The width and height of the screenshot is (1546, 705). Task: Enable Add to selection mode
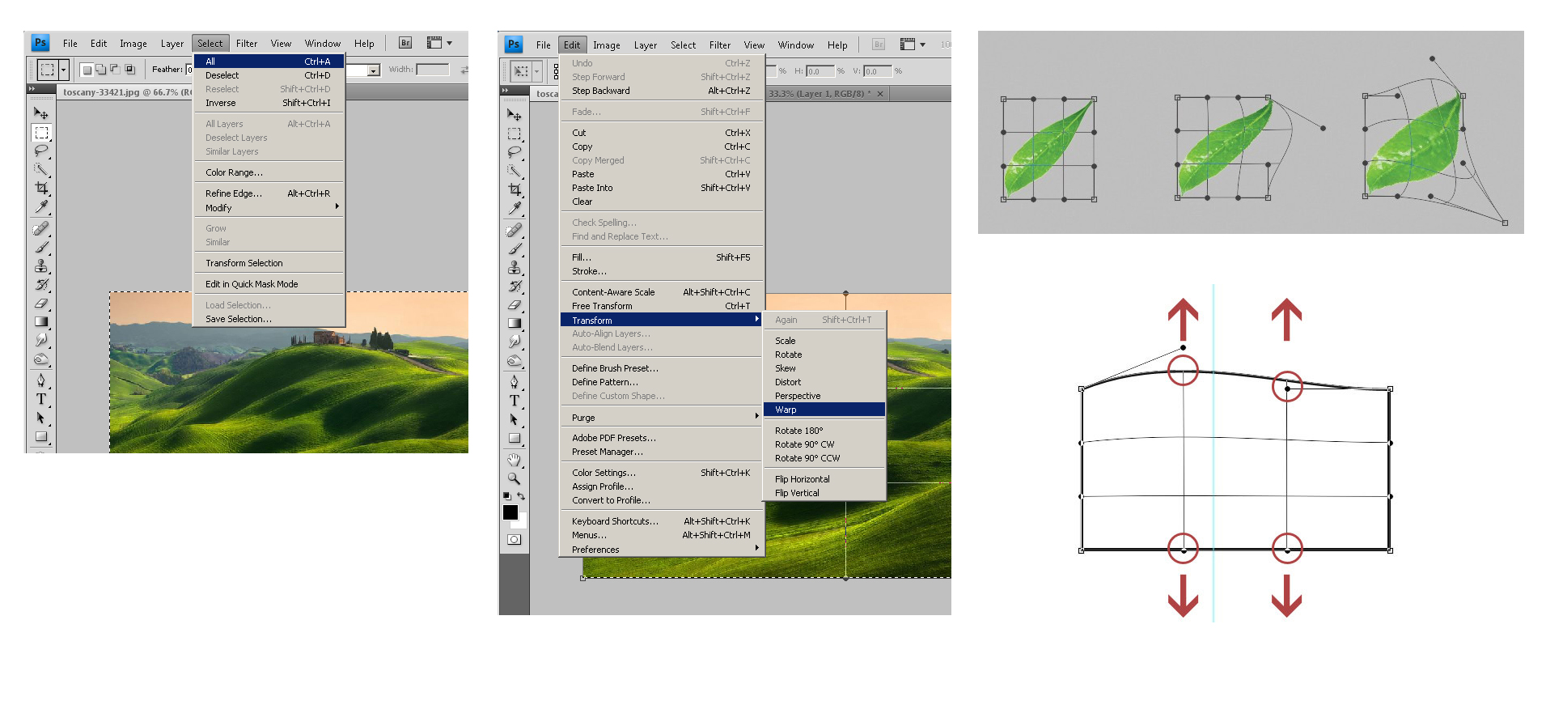[x=100, y=70]
